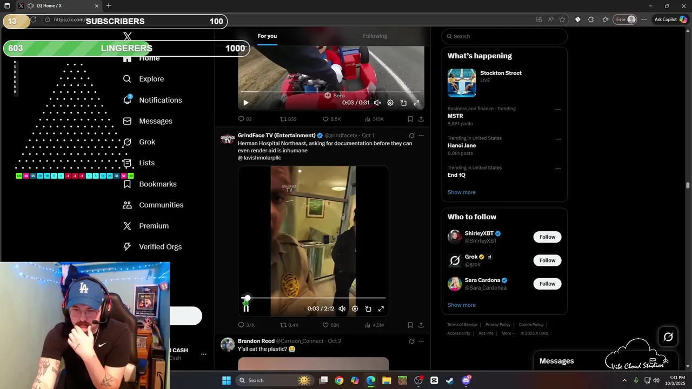The height and width of the screenshot is (389, 692).
Task: Share the Sora video post
Action: coord(421,119)
